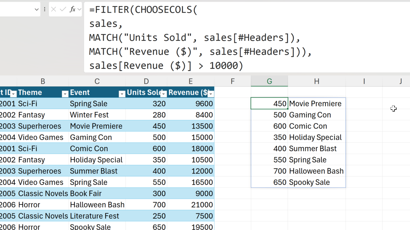Screen dimensions: 410x230
Task: Expand the dropdown chevron next to fx
Action: pos(79,10)
